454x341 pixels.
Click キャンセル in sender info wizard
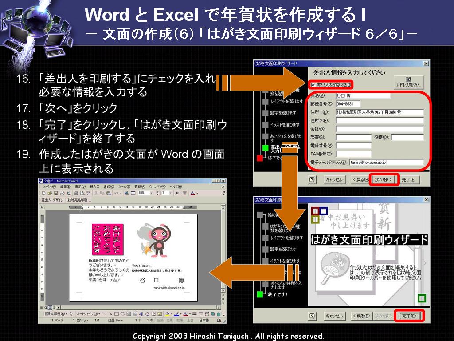(x=334, y=180)
